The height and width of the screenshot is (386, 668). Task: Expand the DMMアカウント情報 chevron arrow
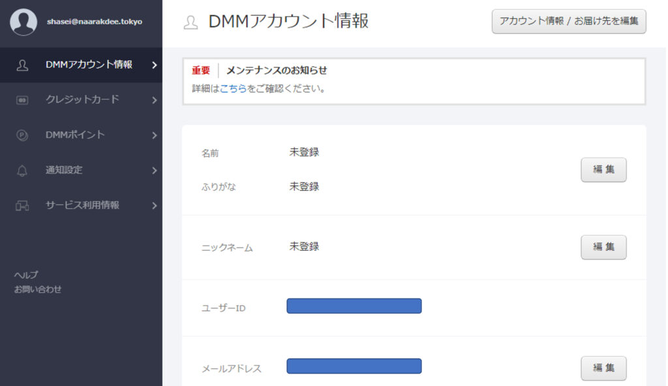tap(155, 65)
